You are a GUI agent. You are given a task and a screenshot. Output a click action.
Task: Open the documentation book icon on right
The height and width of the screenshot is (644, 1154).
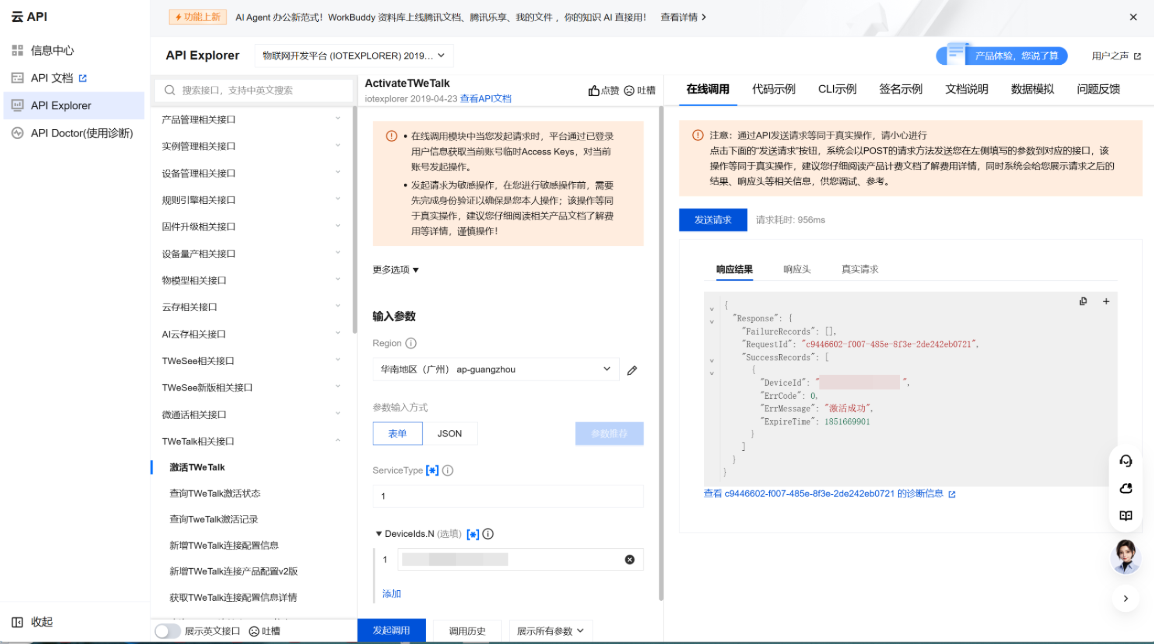[x=1125, y=515]
